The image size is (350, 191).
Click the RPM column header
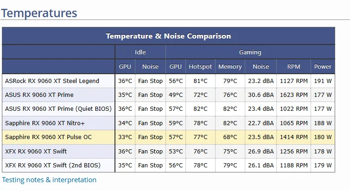point(293,66)
